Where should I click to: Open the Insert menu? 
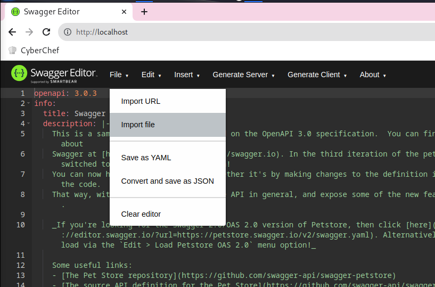tap(187, 75)
